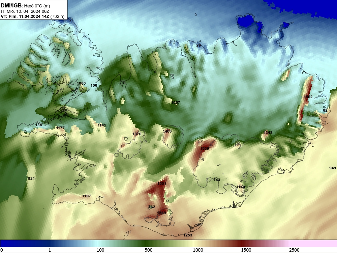Screen dimensions: 337x253
Task: Select the 82 label near the east coast
Action: coord(325,110)
